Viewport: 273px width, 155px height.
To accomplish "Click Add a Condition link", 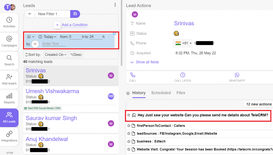I will 75,25.
